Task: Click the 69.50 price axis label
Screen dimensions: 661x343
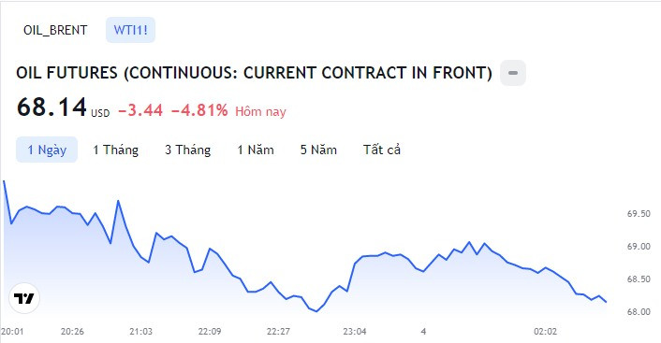Action: 639,214
